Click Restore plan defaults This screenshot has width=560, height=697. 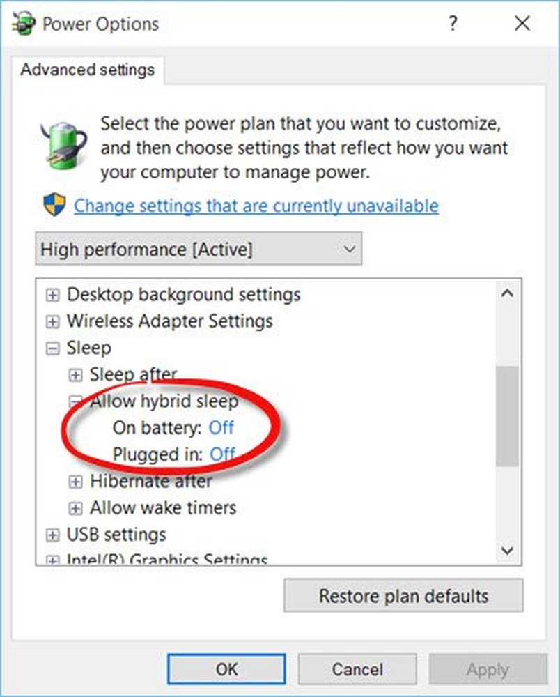point(403,596)
